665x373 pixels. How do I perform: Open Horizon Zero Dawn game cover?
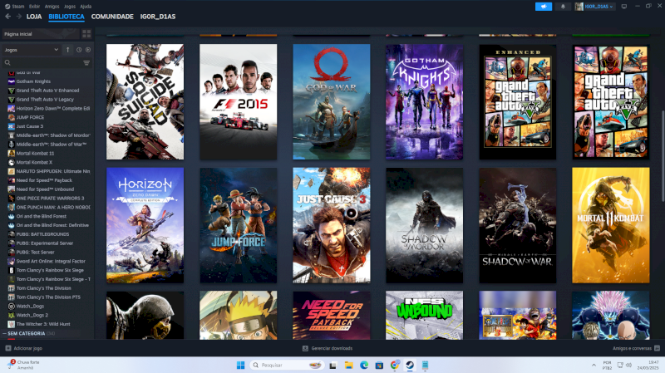[145, 225]
